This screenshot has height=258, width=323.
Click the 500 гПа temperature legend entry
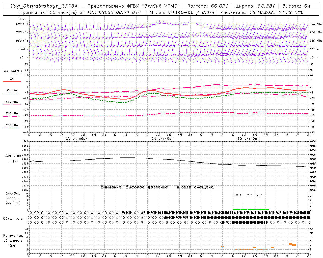[x=12, y=126]
